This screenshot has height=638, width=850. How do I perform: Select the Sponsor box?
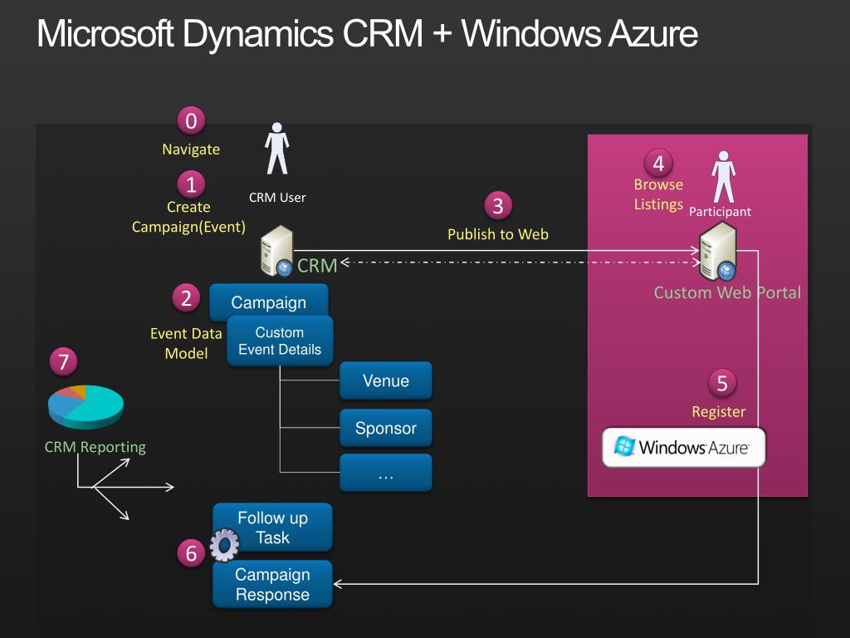(386, 428)
